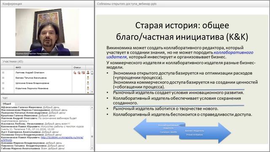
Task: Click the user avatar icon for Шляхина Елена Владимировна
Action: (88, 83)
